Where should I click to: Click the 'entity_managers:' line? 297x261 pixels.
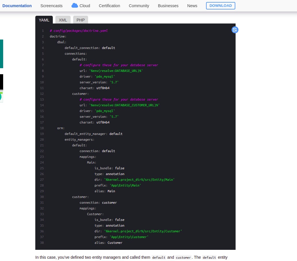click(79, 140)
